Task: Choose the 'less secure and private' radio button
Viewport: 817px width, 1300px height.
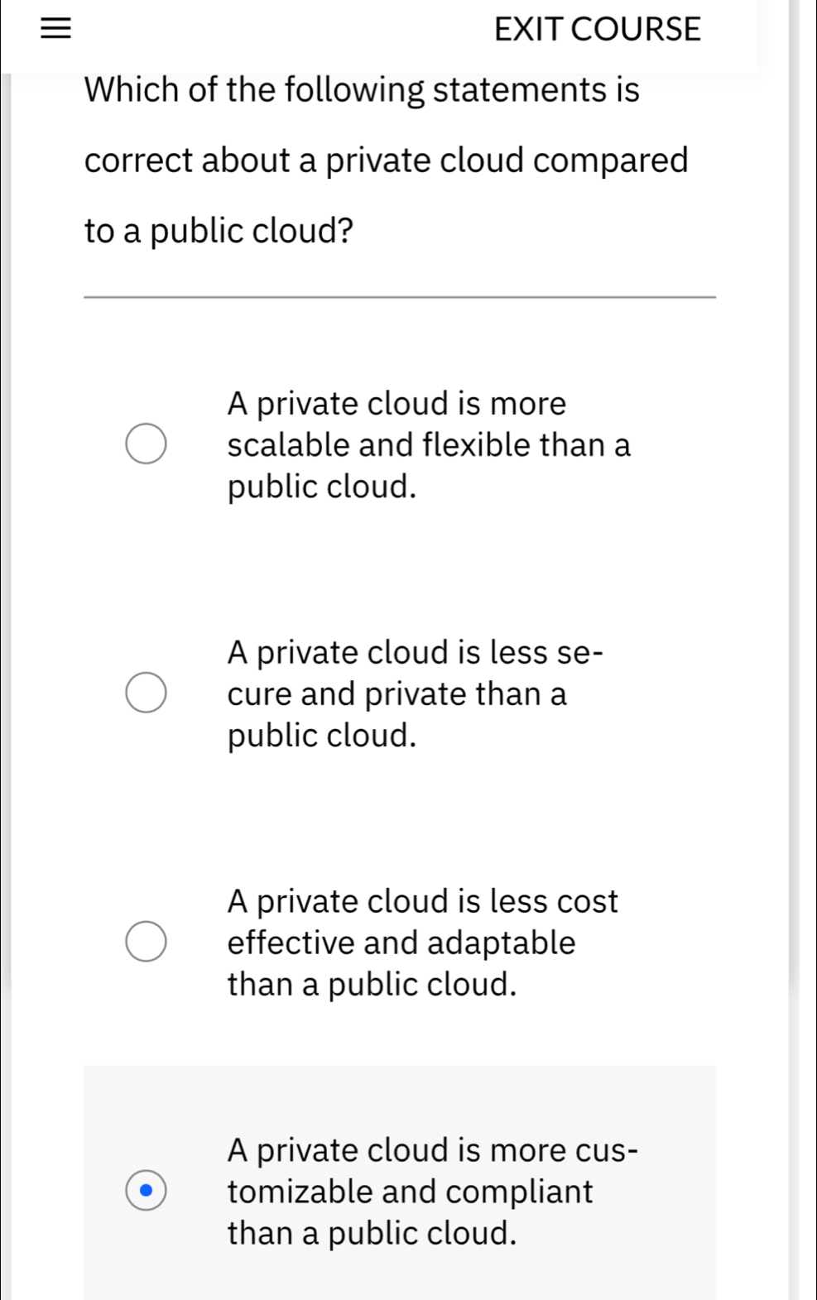Action: [x=147, y=693]
